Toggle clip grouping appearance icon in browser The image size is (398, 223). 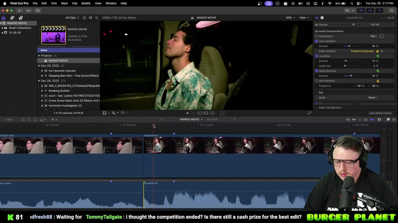click(x=84, y=18)
